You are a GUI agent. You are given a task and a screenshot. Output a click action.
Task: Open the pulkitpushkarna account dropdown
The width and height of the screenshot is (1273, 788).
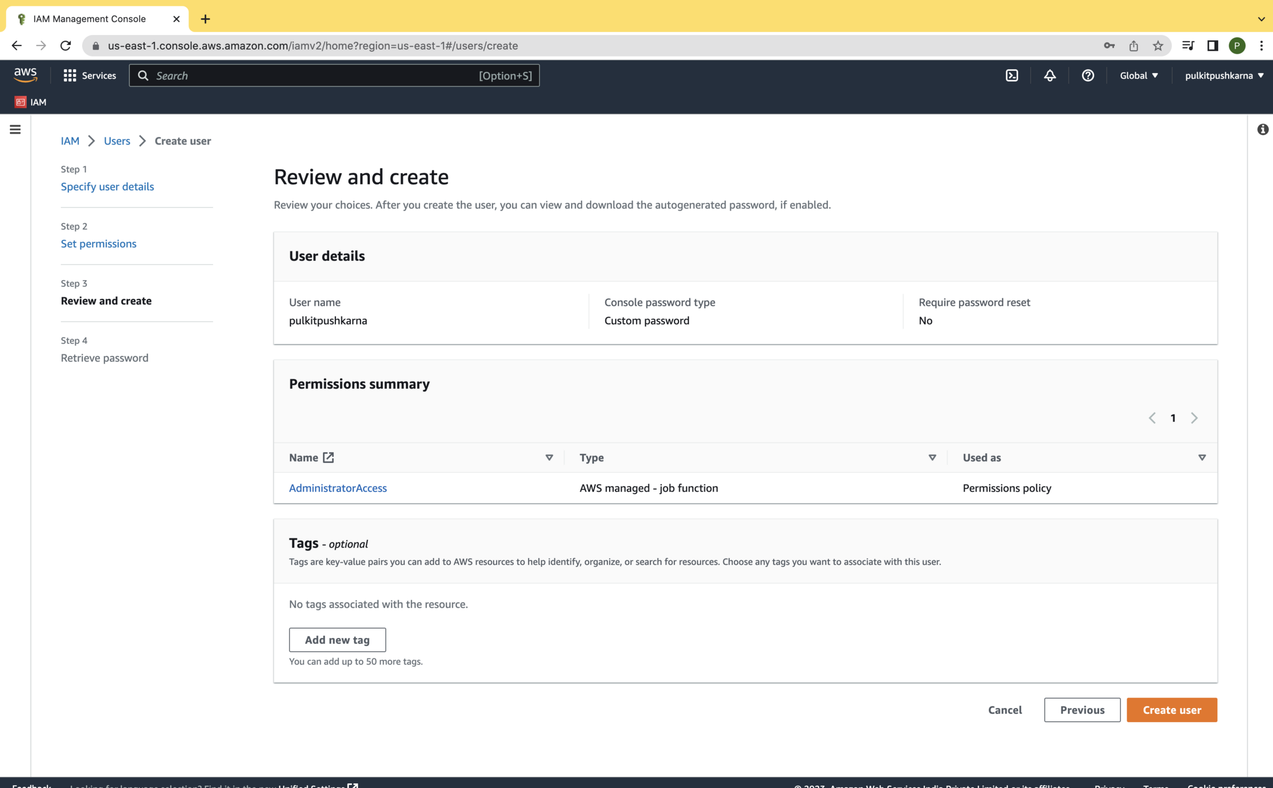1224,75
